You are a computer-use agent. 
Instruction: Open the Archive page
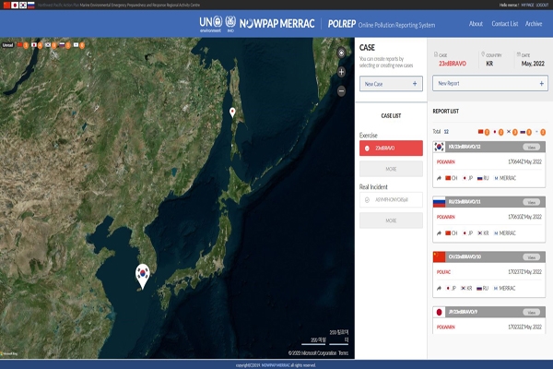point(534,24)
